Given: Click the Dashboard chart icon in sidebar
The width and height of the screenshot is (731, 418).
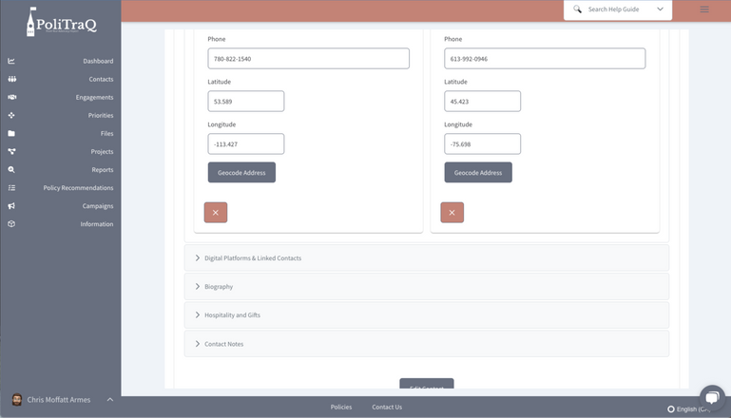Looking at the screenshot, I should coord(11,61).
